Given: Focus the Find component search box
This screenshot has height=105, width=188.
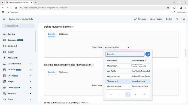Looking at the screenshot, I should click(x=18, y=26).
